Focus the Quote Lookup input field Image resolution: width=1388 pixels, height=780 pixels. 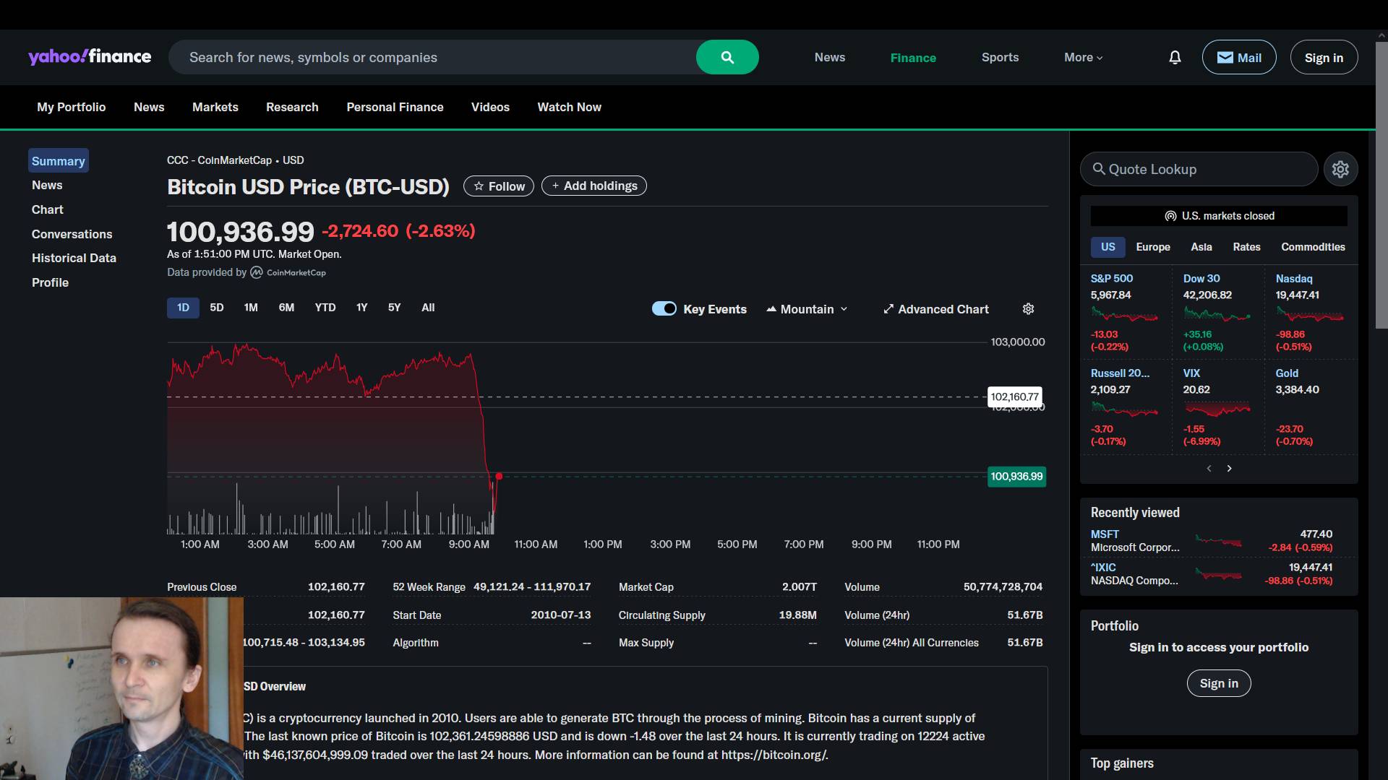point(1200,169)
